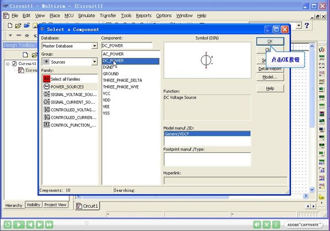This screenshot has width=330, height=231.
Task: Open the Reports menu
Action: coord(144,15)
